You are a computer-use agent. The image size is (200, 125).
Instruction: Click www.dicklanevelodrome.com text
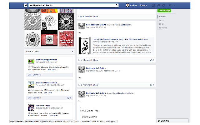click(x=106, y=42)
